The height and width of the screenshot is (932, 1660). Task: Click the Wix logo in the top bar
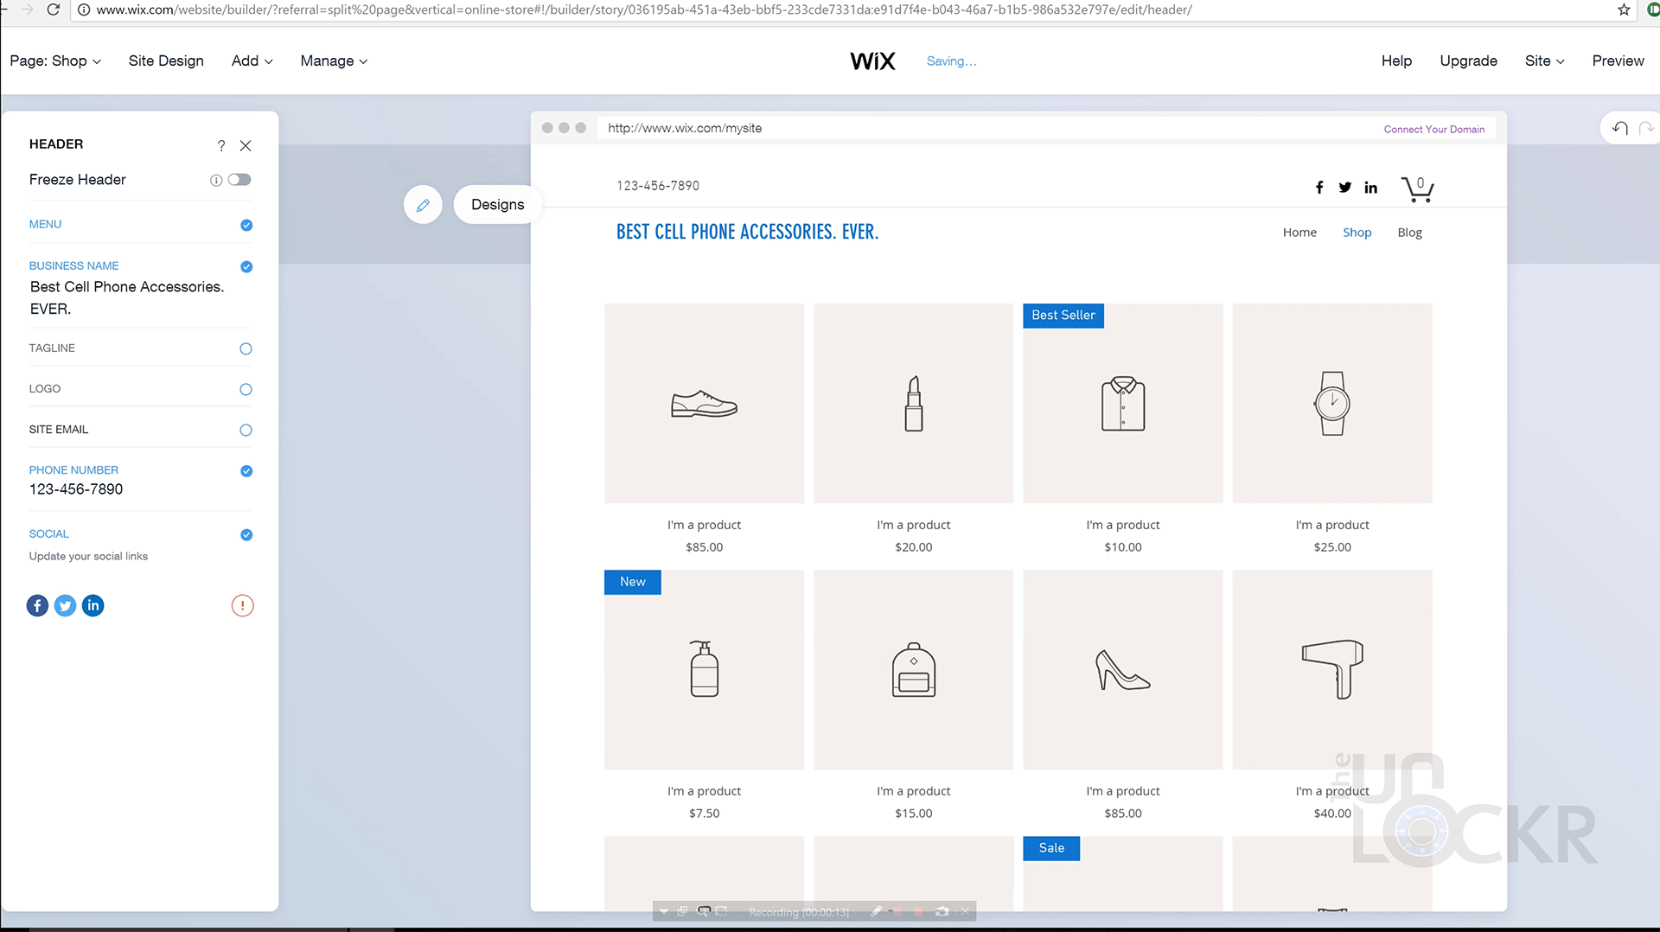[x=872, y=61]
